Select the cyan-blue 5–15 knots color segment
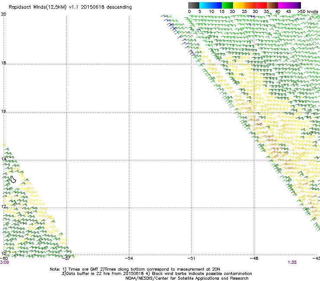 pos(211,5)
